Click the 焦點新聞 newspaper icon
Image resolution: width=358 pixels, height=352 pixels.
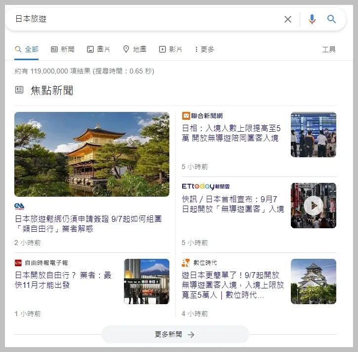point(19,90)
